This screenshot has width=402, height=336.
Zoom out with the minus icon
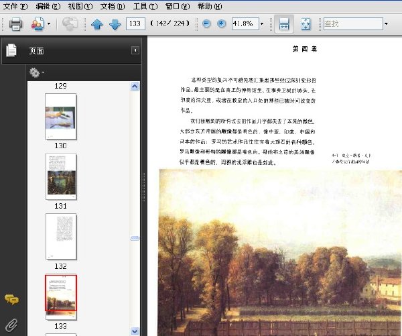tap(206, 24)
